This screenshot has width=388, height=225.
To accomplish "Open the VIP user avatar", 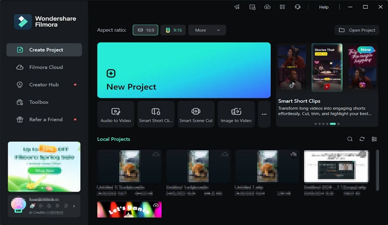I will (x=18, y=205).
